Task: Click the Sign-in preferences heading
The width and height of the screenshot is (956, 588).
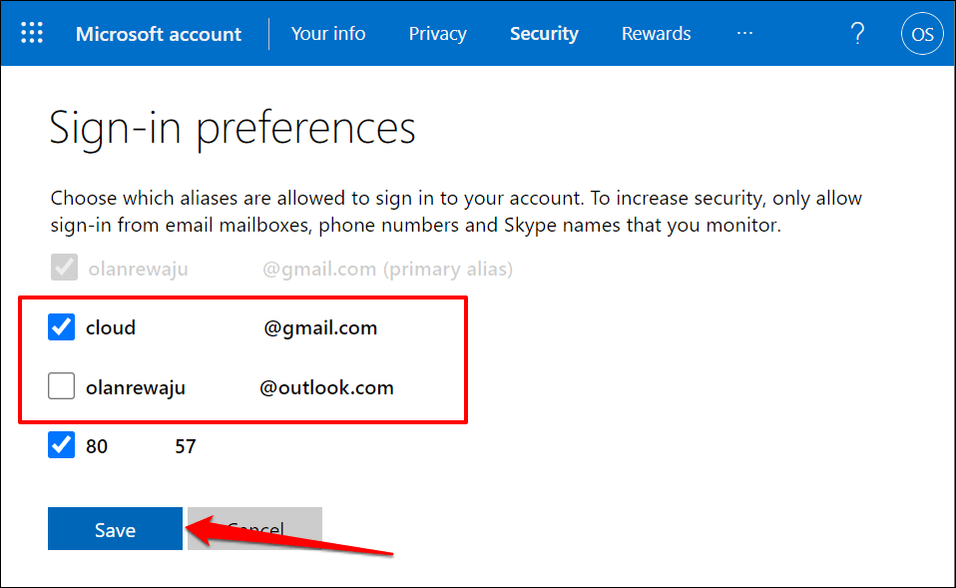Action: [233, 128]
